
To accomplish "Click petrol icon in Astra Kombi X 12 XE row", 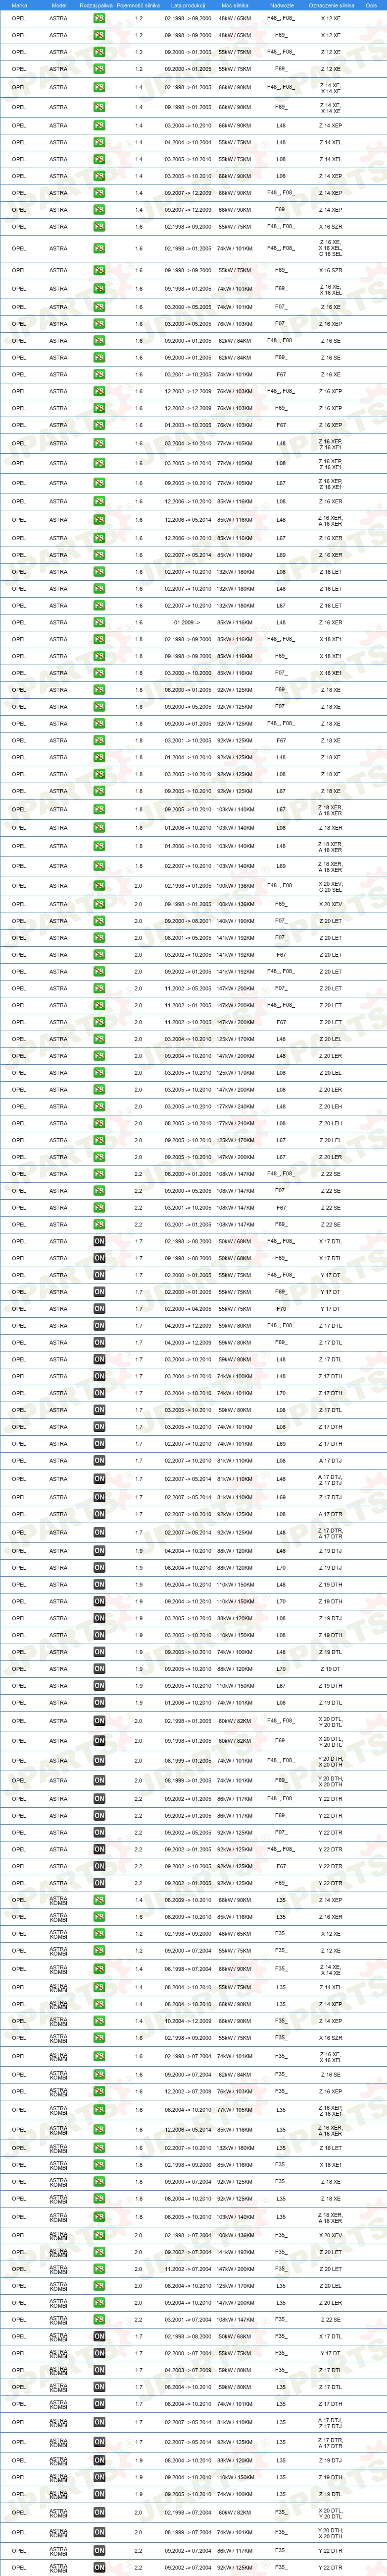I will (x=99, y=1934).
